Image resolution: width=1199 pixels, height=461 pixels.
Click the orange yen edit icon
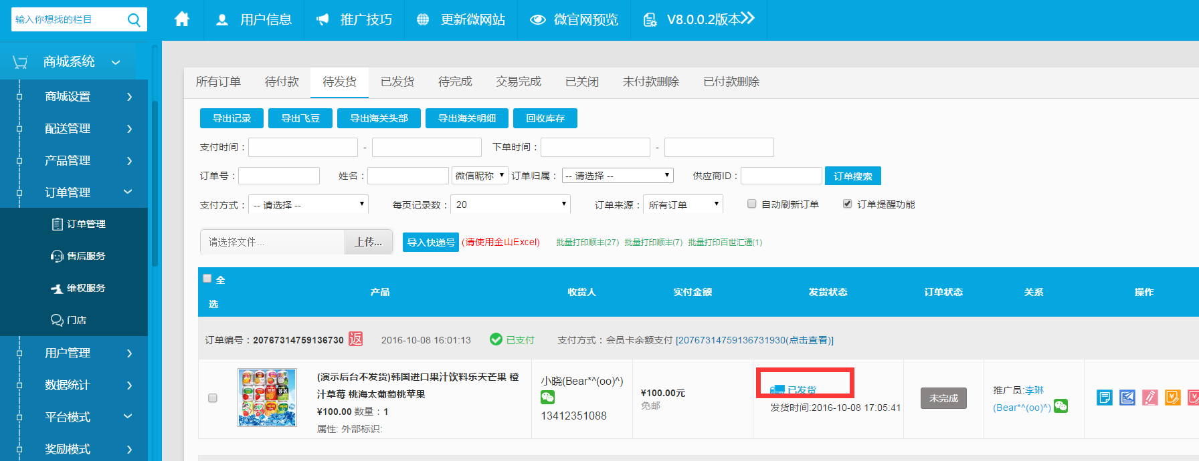1173,398
